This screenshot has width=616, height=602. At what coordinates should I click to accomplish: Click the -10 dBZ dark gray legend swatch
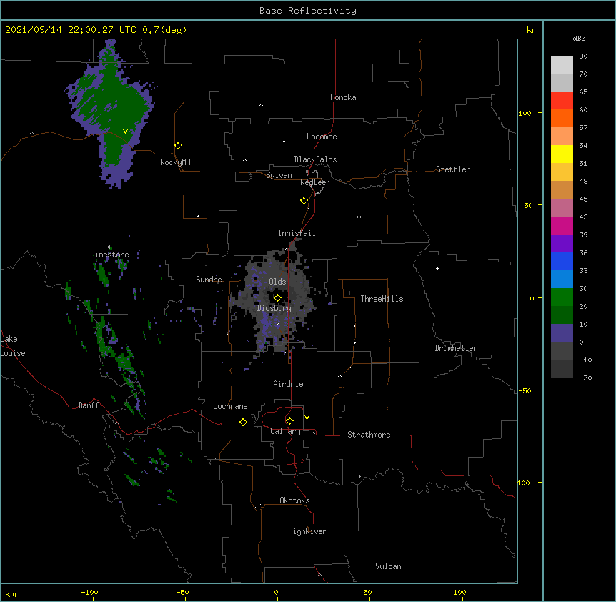pyautogui.click(x=562, y=369)
